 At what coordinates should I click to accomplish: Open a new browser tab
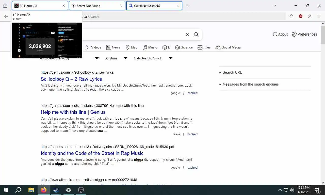pos(188,6)
